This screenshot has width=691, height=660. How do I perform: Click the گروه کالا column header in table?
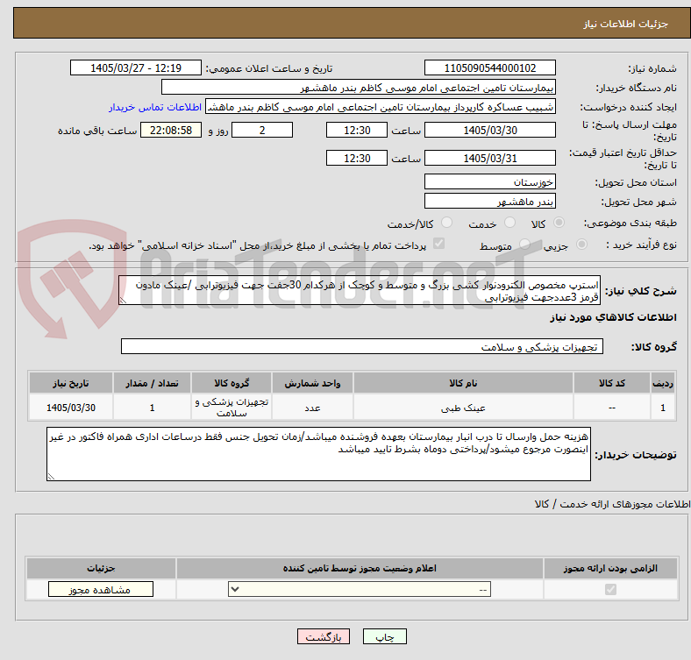coord(232,383)
